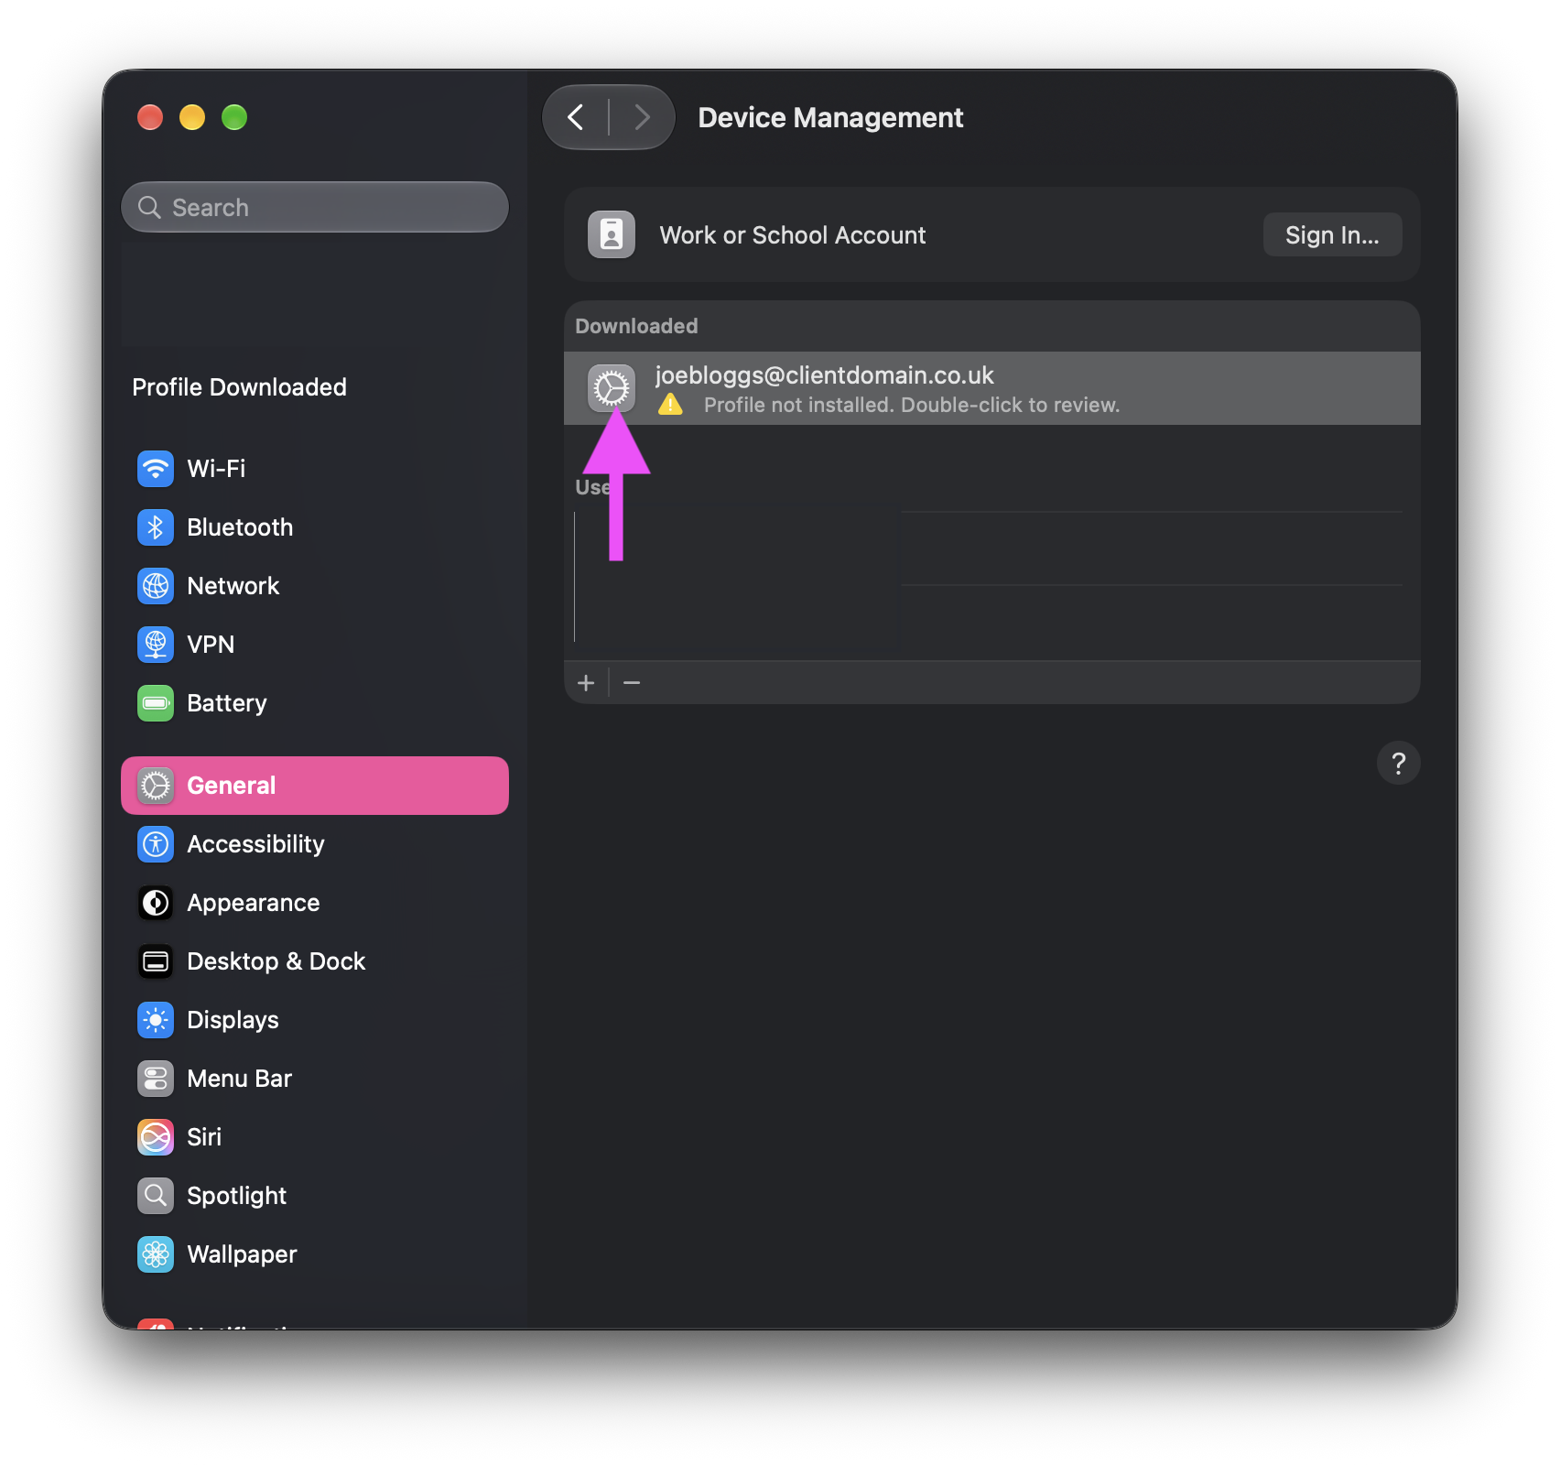Add a profile with the plus button

[x=586, y=683]
